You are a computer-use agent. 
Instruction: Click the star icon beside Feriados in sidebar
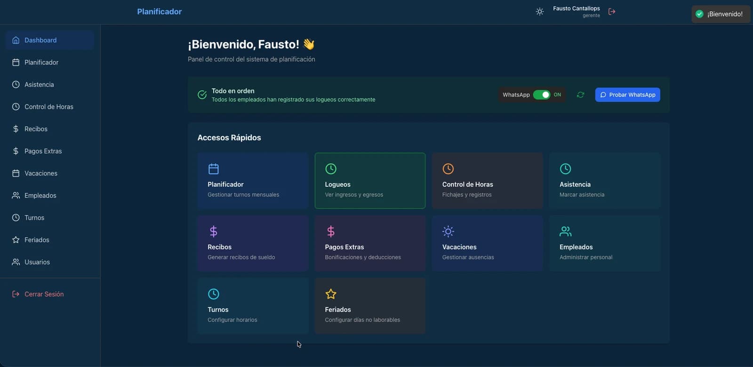[16, 239]
